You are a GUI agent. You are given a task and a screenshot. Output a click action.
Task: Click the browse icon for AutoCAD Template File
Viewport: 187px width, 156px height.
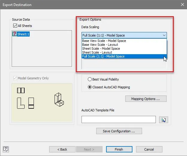pos(164,120)
